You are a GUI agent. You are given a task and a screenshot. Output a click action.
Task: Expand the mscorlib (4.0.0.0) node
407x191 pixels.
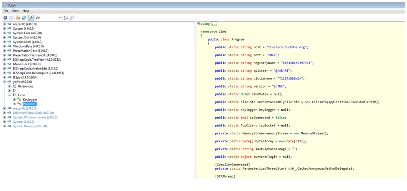coord(5,24)
